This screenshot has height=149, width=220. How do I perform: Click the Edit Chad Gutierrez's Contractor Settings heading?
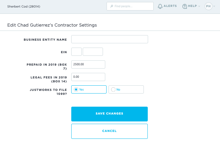(x=52, y=25)
